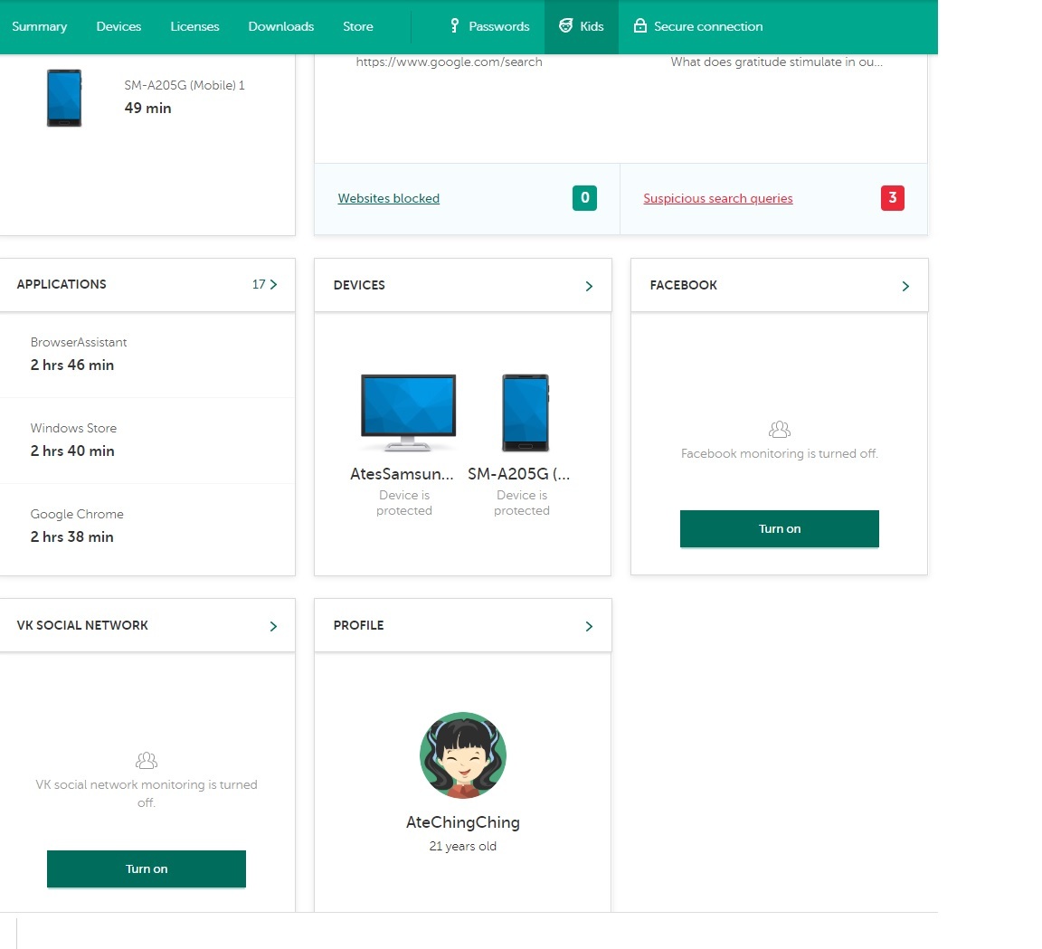Turn on VK social network monitoring
This screenshot has width=1042, height=949.
pos(147,869)
